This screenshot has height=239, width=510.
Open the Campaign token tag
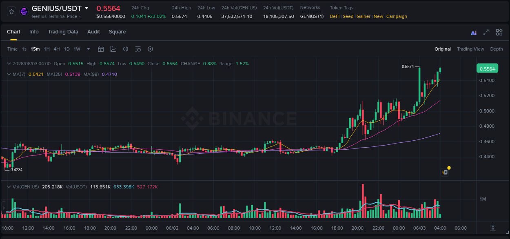397,16
